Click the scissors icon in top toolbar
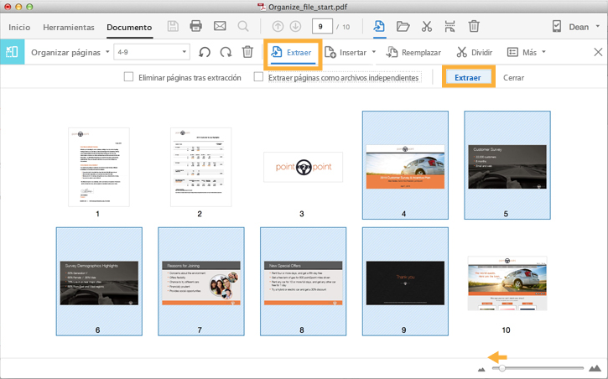Viewport: 608px width, 379px height. [427, 26]
